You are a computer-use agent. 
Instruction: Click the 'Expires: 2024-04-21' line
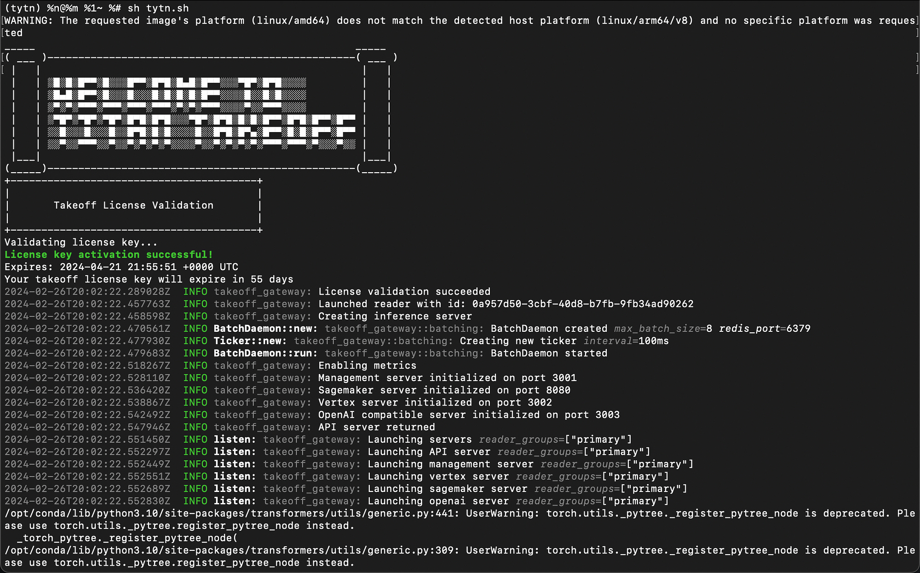coord(121,267)
